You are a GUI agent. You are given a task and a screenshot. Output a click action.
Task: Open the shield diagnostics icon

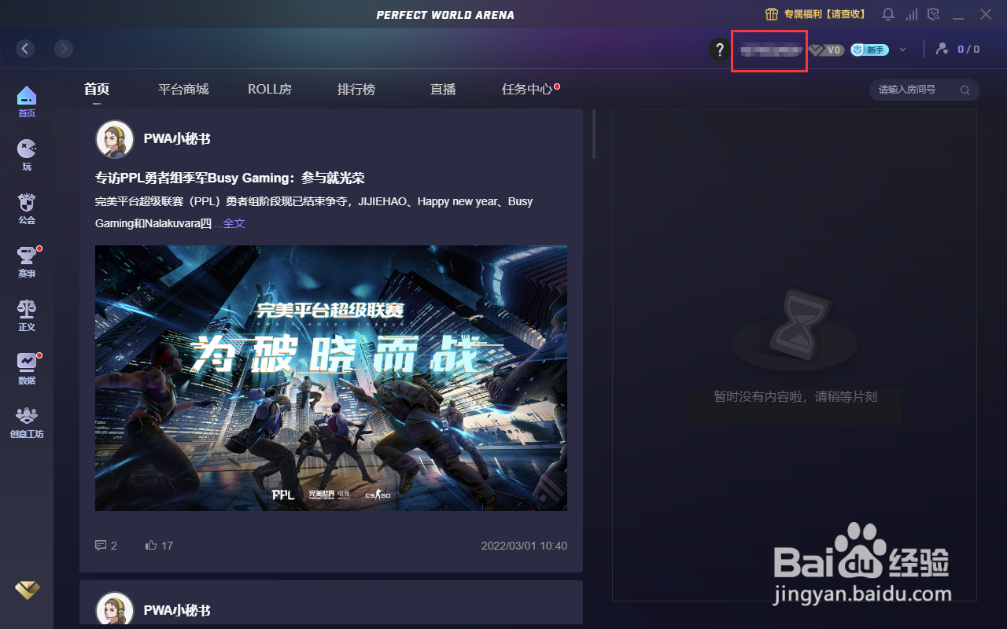935,14
